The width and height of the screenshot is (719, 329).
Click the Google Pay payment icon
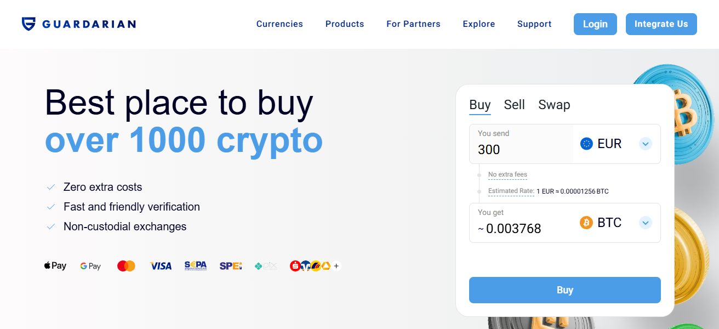90,266
